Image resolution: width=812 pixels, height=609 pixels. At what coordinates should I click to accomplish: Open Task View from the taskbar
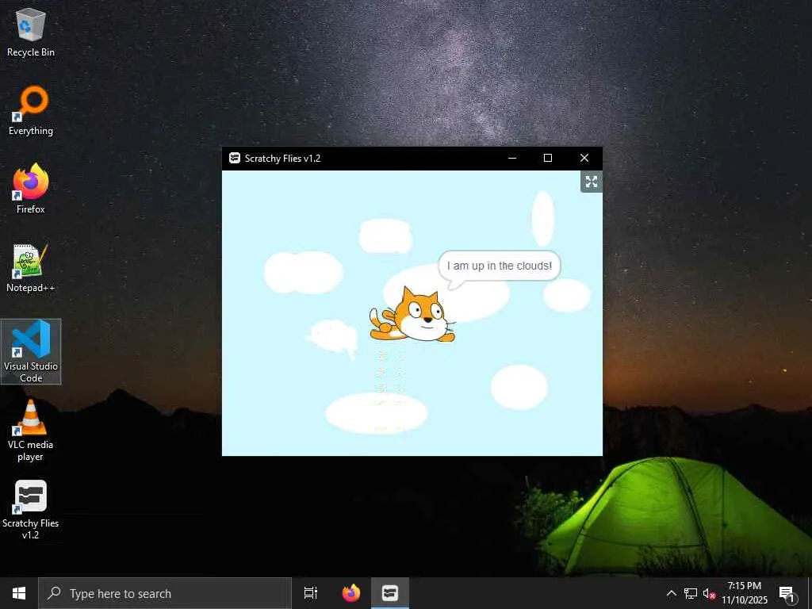(311, 593)
